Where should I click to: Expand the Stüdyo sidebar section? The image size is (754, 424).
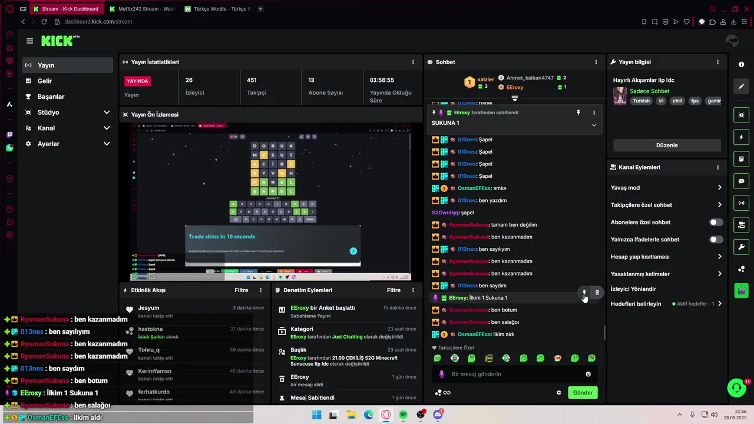coord(107,112)
